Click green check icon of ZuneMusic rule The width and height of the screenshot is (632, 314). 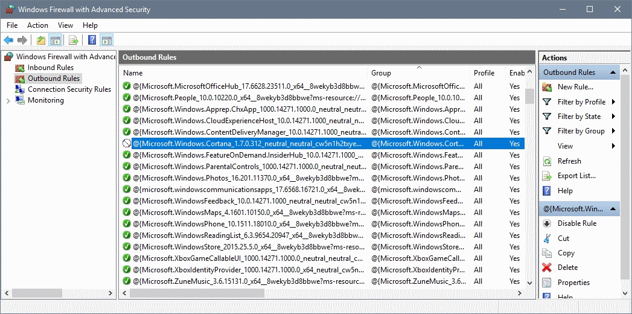point(127,281)
